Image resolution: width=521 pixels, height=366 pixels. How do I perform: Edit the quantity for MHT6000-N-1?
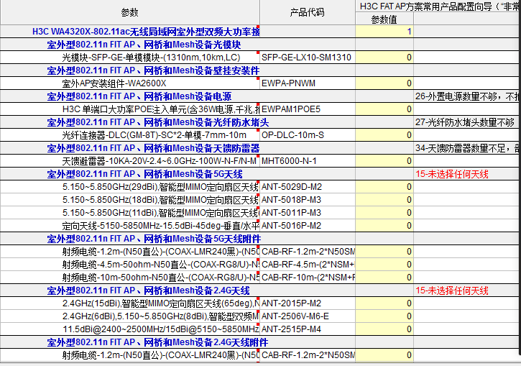point(384,161)
